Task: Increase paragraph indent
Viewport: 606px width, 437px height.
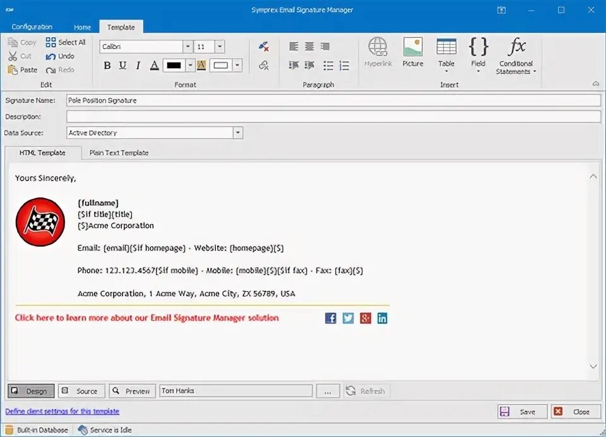Action: tap(309, 65)
